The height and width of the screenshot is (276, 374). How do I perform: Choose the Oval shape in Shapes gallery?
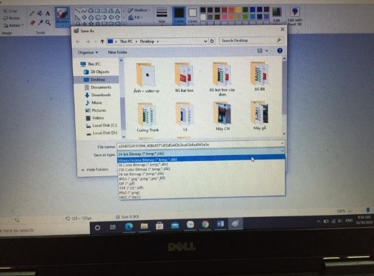pos(91,11)
